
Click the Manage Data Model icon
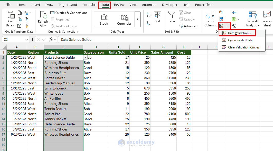click(234, 26)
